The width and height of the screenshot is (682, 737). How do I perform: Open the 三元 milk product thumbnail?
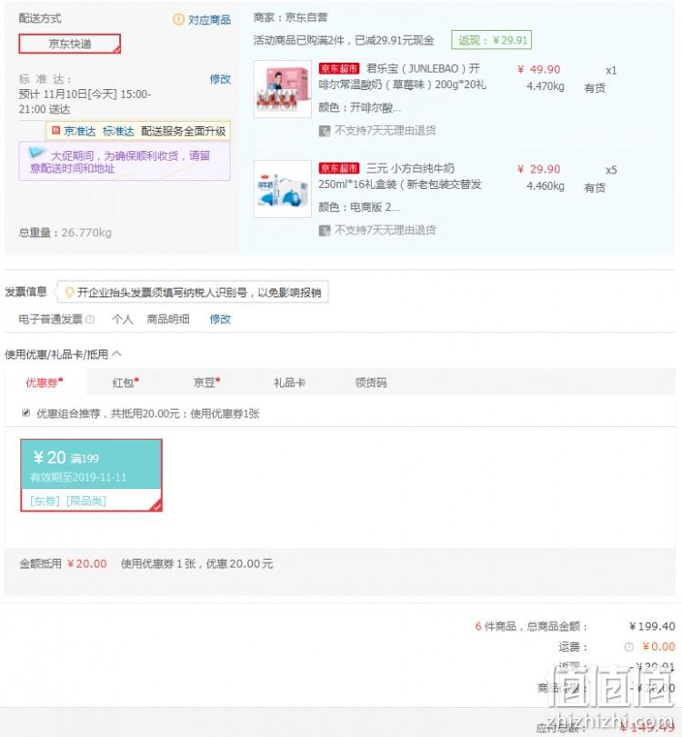(283, 189)
